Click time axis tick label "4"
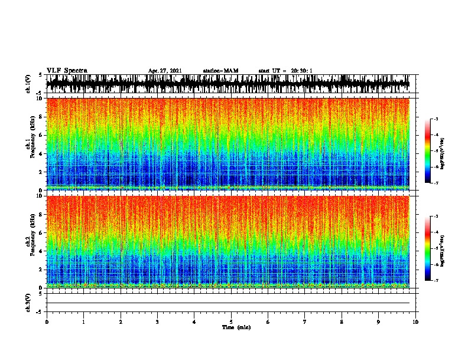Screen dimensions: 468x361 click(194, 322)
